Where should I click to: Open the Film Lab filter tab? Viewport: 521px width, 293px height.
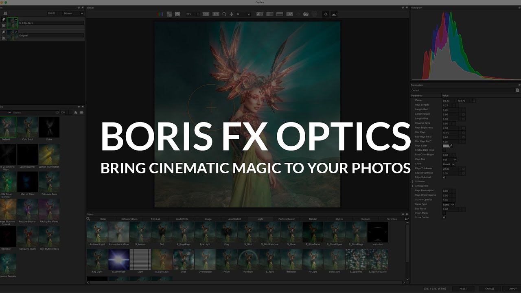156,219
